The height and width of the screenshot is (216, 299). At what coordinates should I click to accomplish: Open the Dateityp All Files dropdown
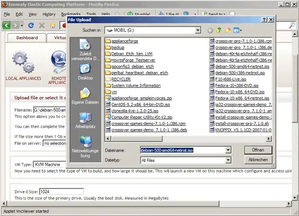[228, 160]
